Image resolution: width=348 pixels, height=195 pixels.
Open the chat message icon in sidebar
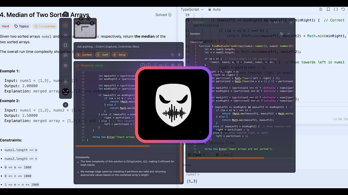(66, 55)
